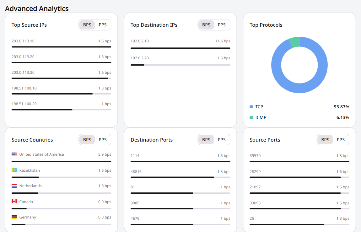Switch Destination Ports to PPS
Screen dimensions: 361x232
pos(222,140)
